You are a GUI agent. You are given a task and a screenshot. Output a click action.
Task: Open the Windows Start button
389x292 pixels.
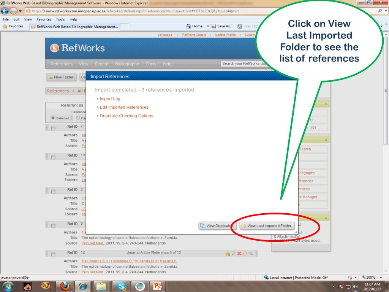(8, 287)
